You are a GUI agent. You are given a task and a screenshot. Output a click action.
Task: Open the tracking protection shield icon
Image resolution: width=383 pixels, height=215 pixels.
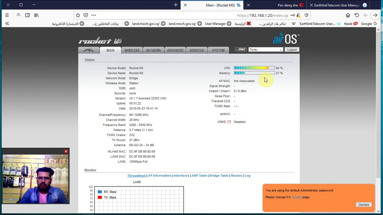306,15
